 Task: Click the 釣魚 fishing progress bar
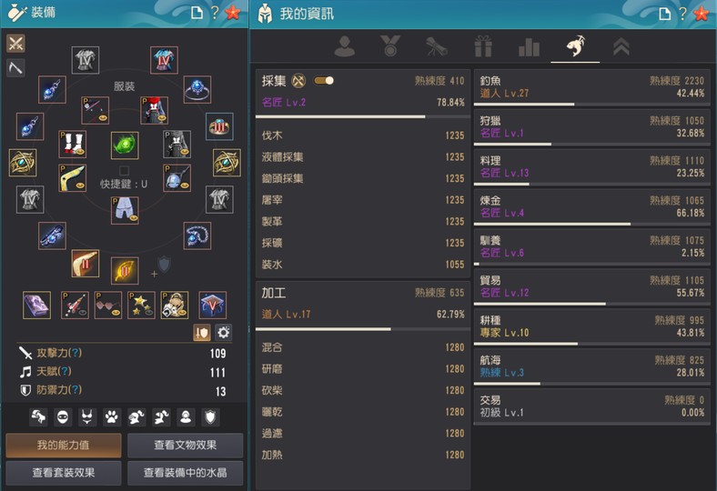591,105
